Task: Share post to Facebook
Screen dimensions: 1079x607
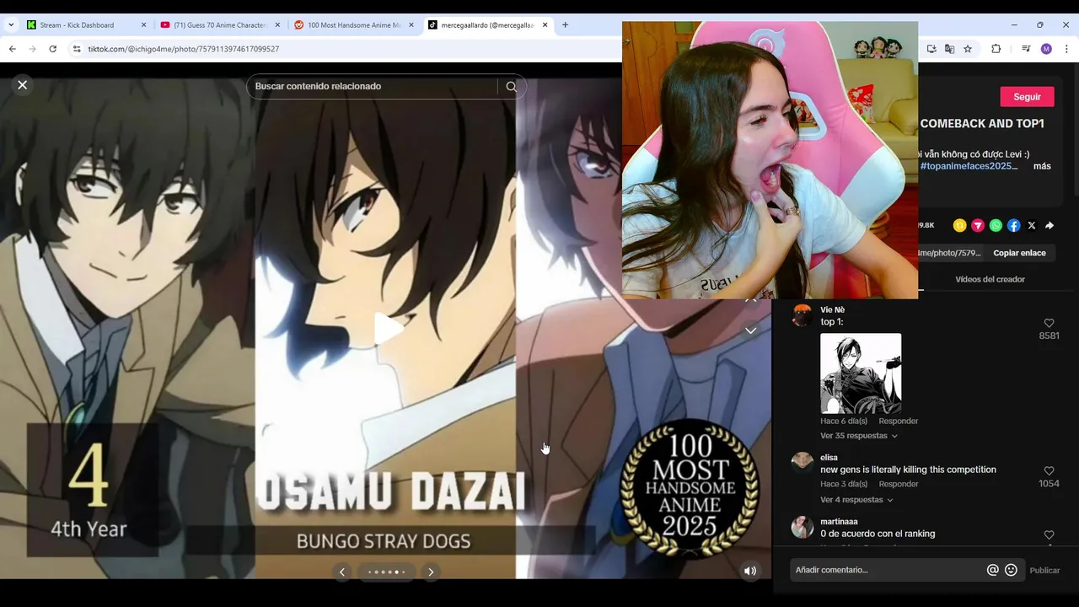Action: (x=1013, y=225)
